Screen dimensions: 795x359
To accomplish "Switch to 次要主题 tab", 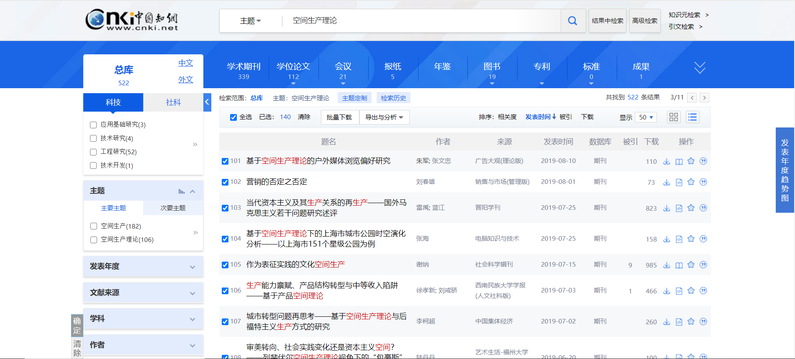I will (x=173, y=208).
